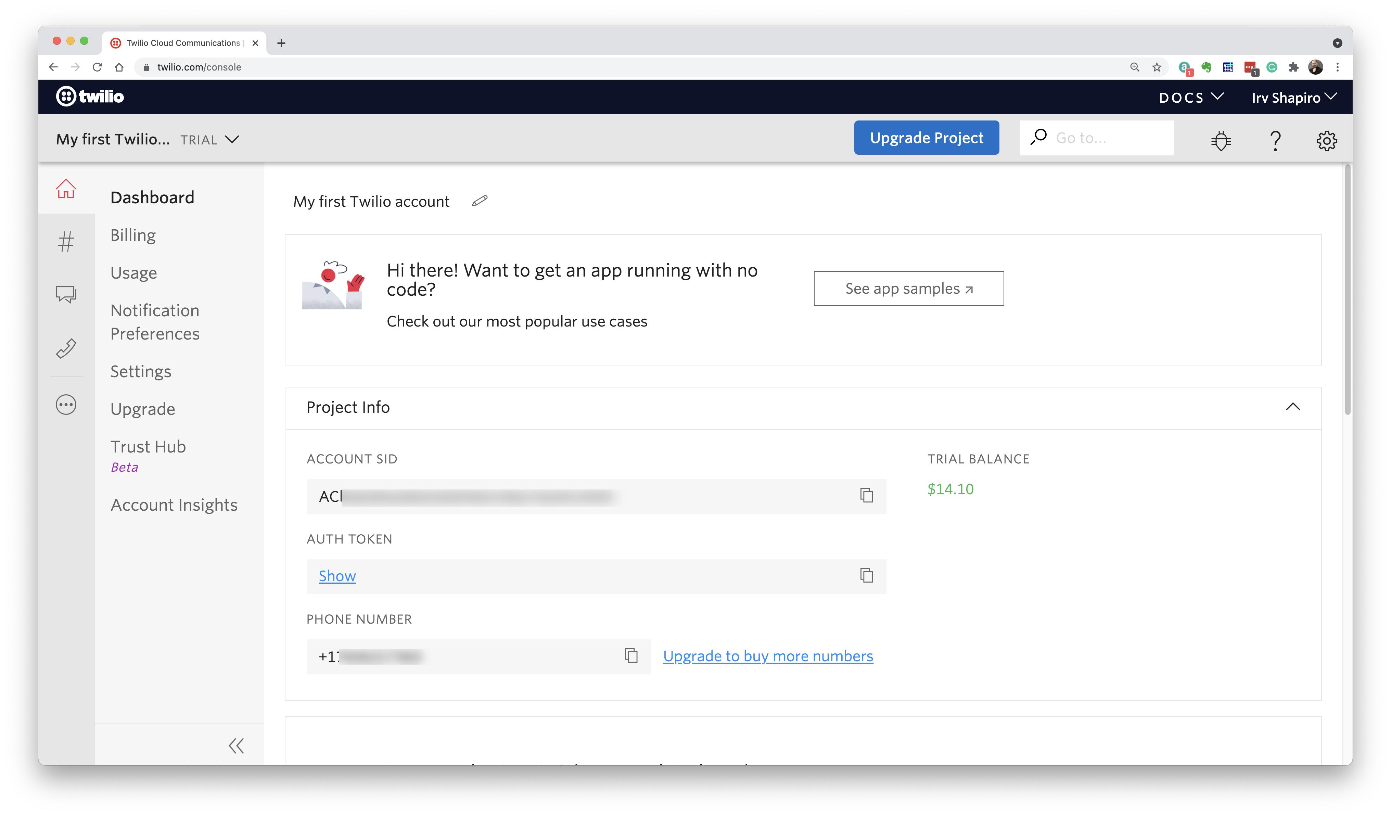This screenshot has width=1391, height=816.
Task: Reload the page
Action: (97, 67)
